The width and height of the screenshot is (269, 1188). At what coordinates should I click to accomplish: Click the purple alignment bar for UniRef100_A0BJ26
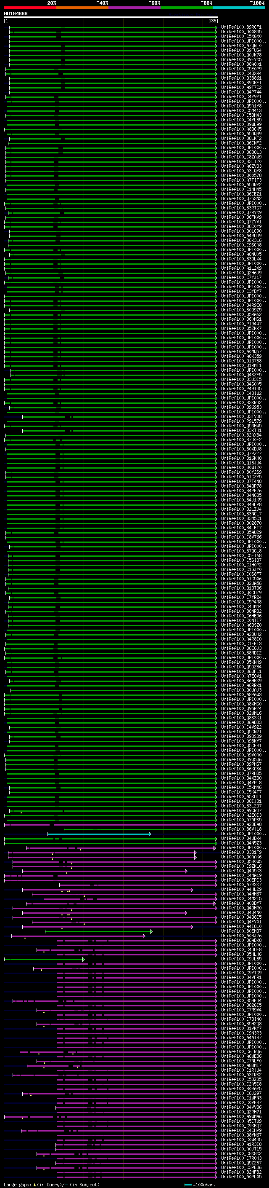click(x=78, y=936)
